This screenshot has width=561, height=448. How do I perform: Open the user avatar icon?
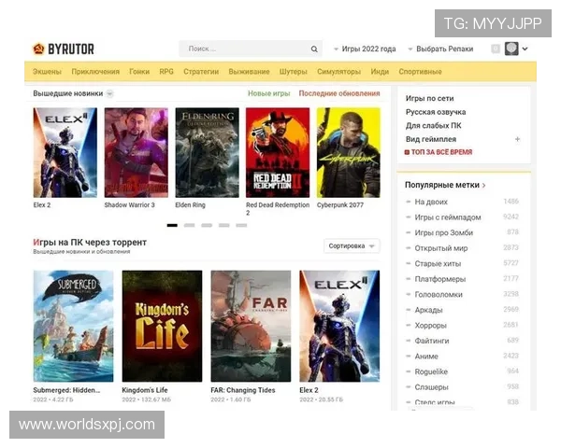coord(511,49)
